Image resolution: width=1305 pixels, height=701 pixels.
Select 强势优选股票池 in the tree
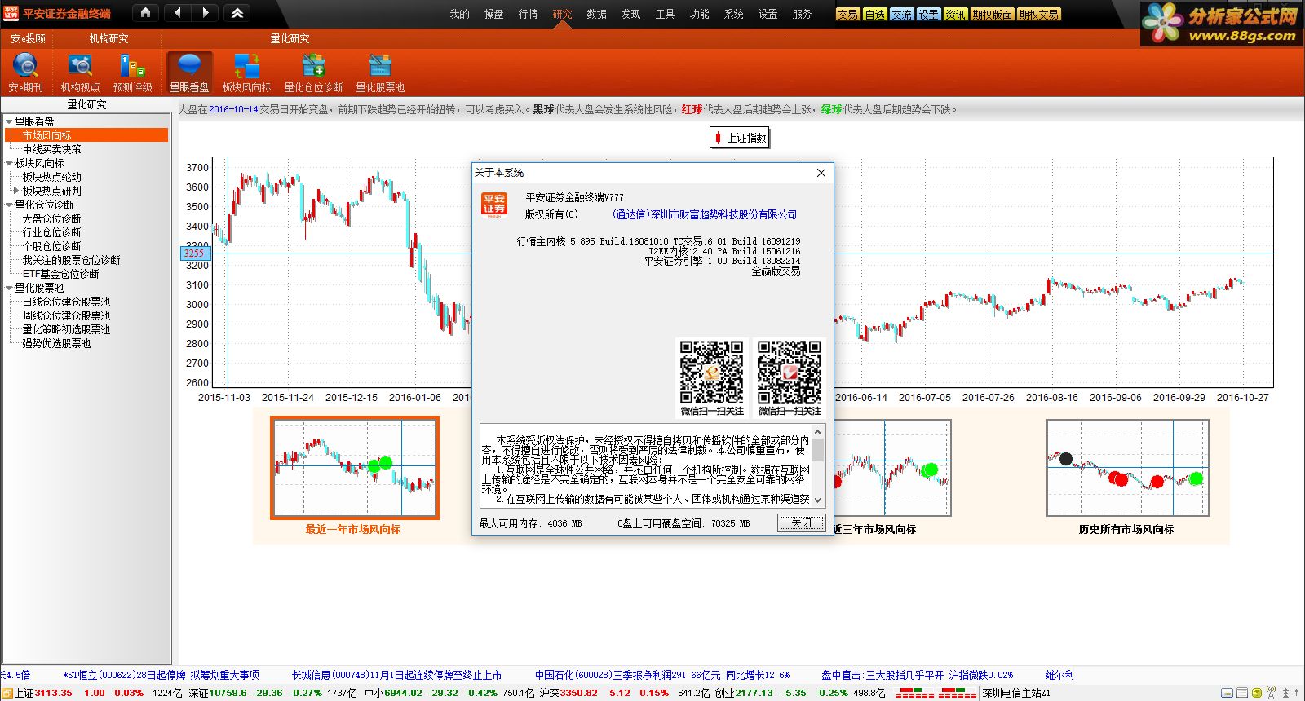coord(56,343)
